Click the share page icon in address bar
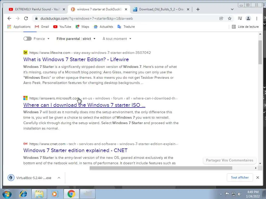Screen dimensions: 266x199 point(221,18)
